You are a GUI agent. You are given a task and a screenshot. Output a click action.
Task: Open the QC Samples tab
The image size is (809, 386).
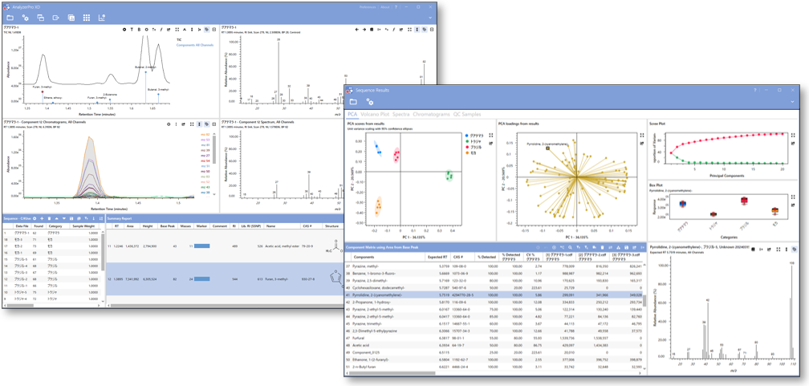467,115
